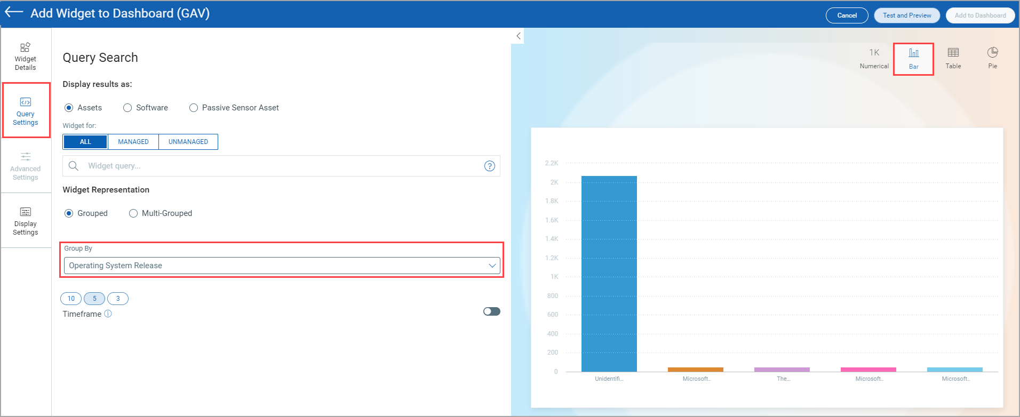Image resolution: width=1020 pixels, height=417 pixels.
Task: Select Table chart type
Action: (953, 58)
